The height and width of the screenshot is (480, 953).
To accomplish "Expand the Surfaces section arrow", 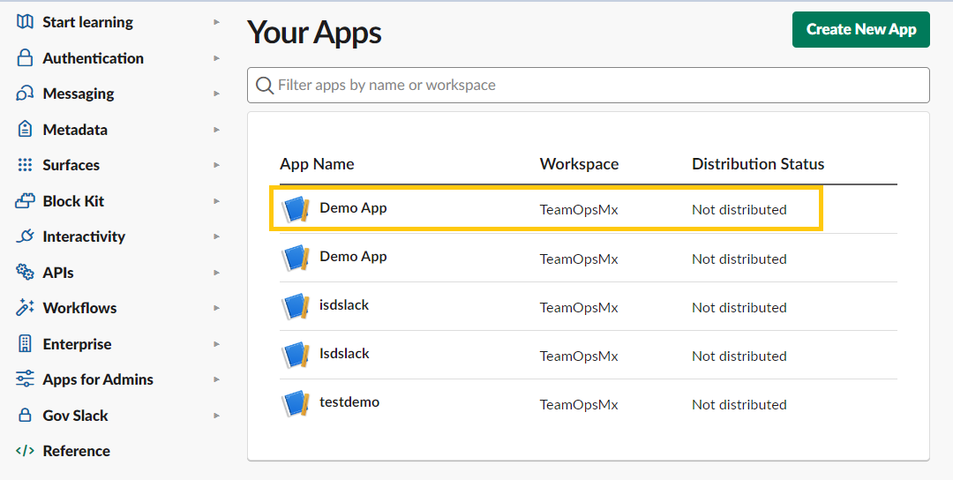I will click(x=216, y=165).
